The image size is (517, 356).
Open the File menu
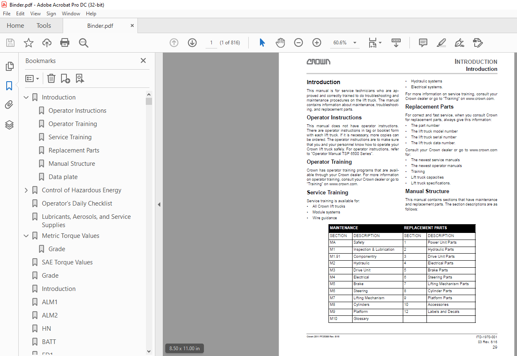pos(7,13)
